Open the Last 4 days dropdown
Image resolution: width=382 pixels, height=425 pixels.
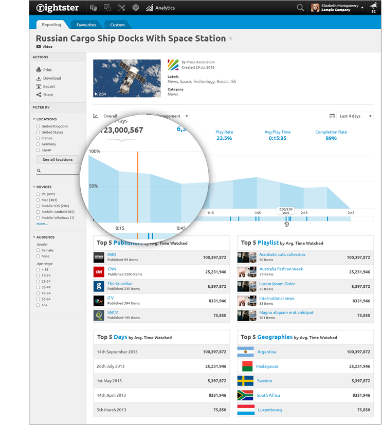pyautogui.click(x=355, y=116)
